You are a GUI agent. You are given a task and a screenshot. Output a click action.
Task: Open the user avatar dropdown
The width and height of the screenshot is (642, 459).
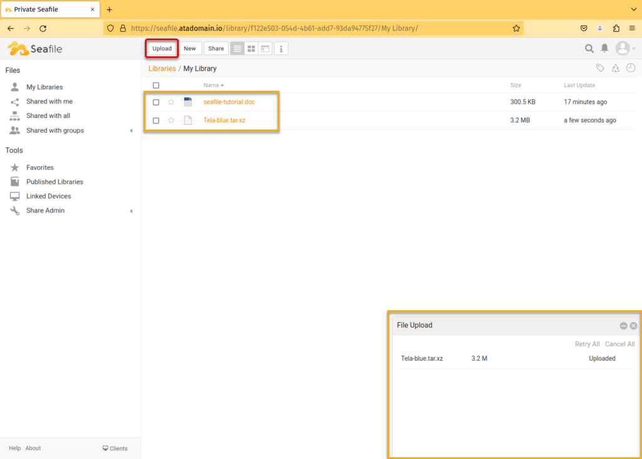[624, 48]
